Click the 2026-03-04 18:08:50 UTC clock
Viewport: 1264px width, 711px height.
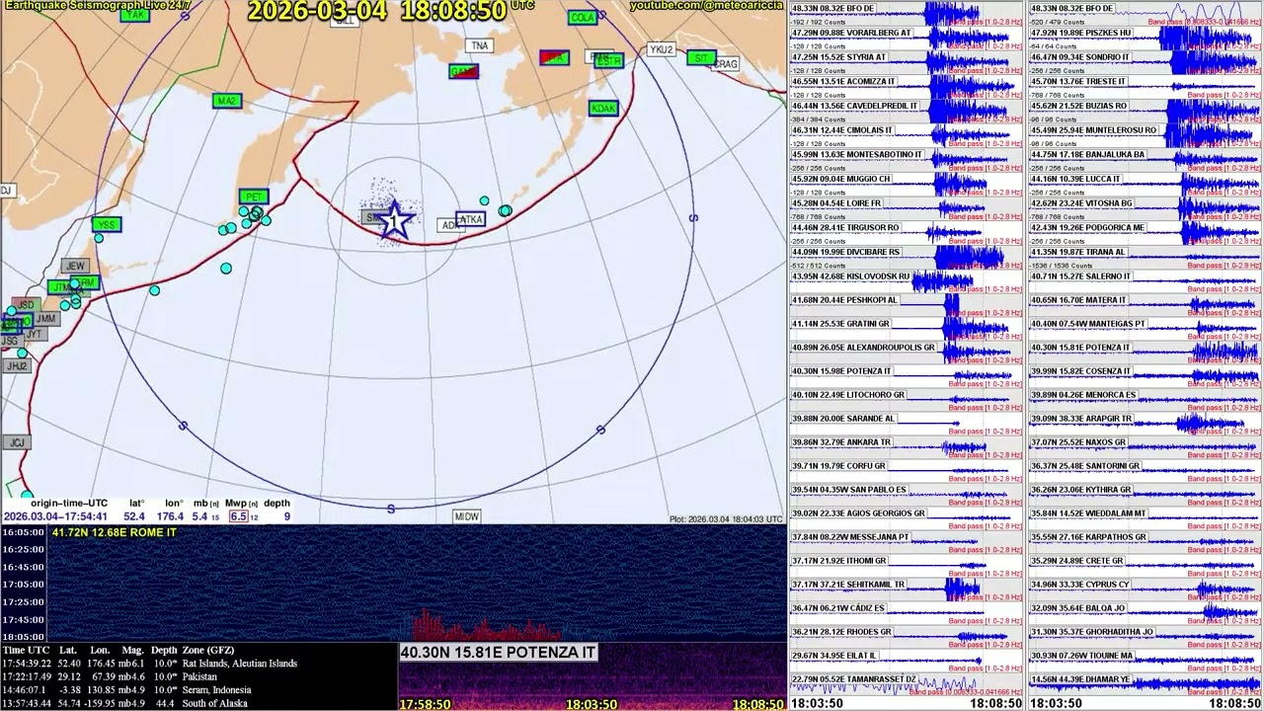pos(390,11)
